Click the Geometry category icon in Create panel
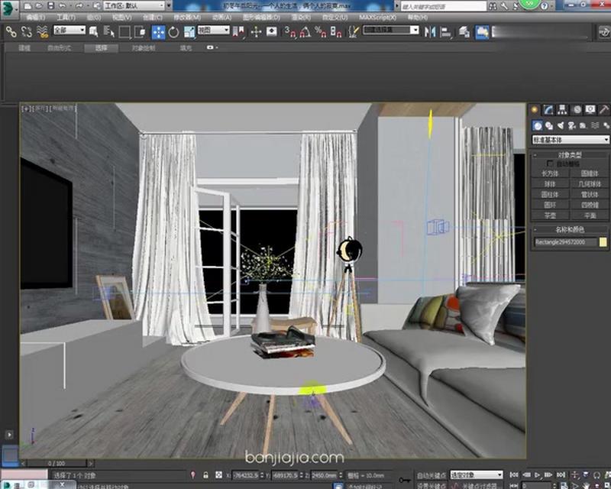The height and width of the screenshot is (489, 611). (x=536, y=125)
